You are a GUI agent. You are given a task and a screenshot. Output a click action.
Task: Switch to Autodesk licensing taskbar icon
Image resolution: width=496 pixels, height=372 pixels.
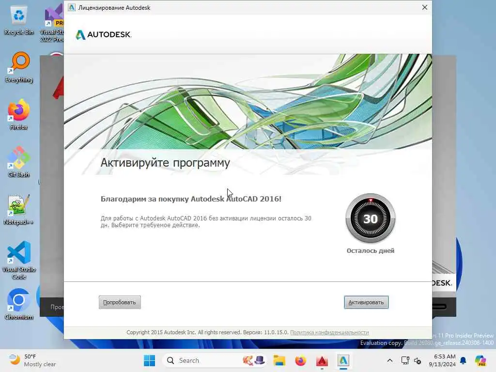[x=343, y=360]
